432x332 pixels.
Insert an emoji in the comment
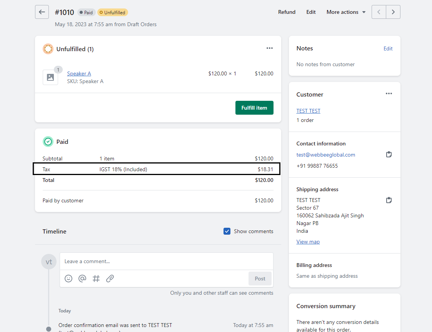pos(68,279)
